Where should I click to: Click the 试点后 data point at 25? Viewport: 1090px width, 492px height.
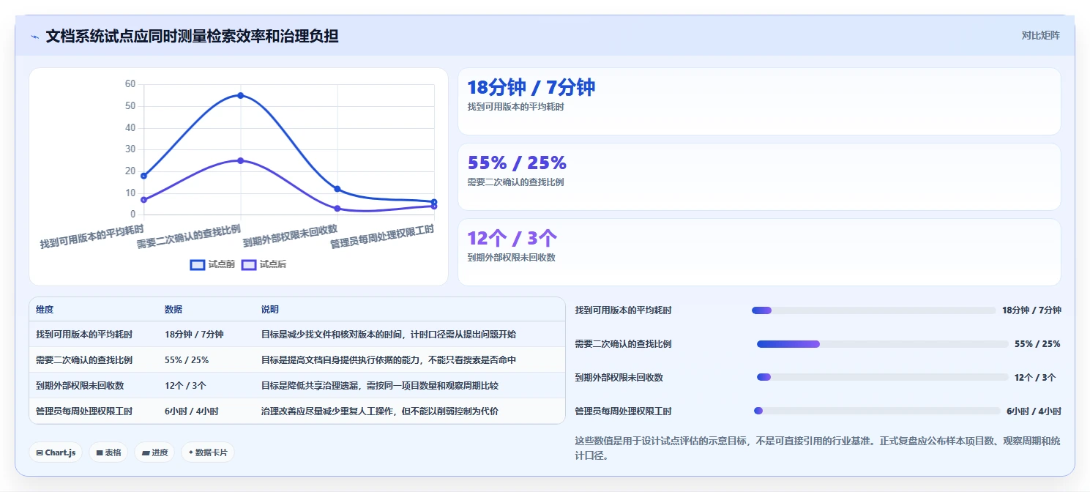tap(240, 160)
